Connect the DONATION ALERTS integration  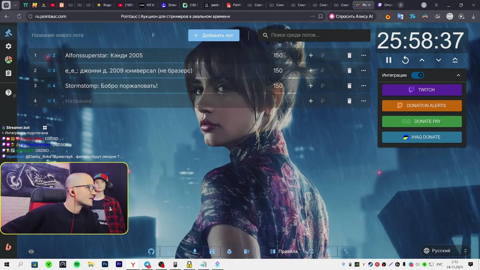point(422,106)
